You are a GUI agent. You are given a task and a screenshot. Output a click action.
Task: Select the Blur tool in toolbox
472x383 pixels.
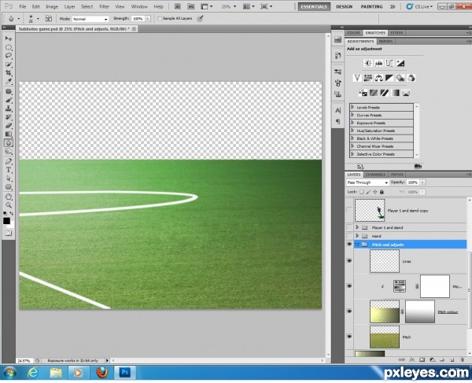click(x=9, y=143)
